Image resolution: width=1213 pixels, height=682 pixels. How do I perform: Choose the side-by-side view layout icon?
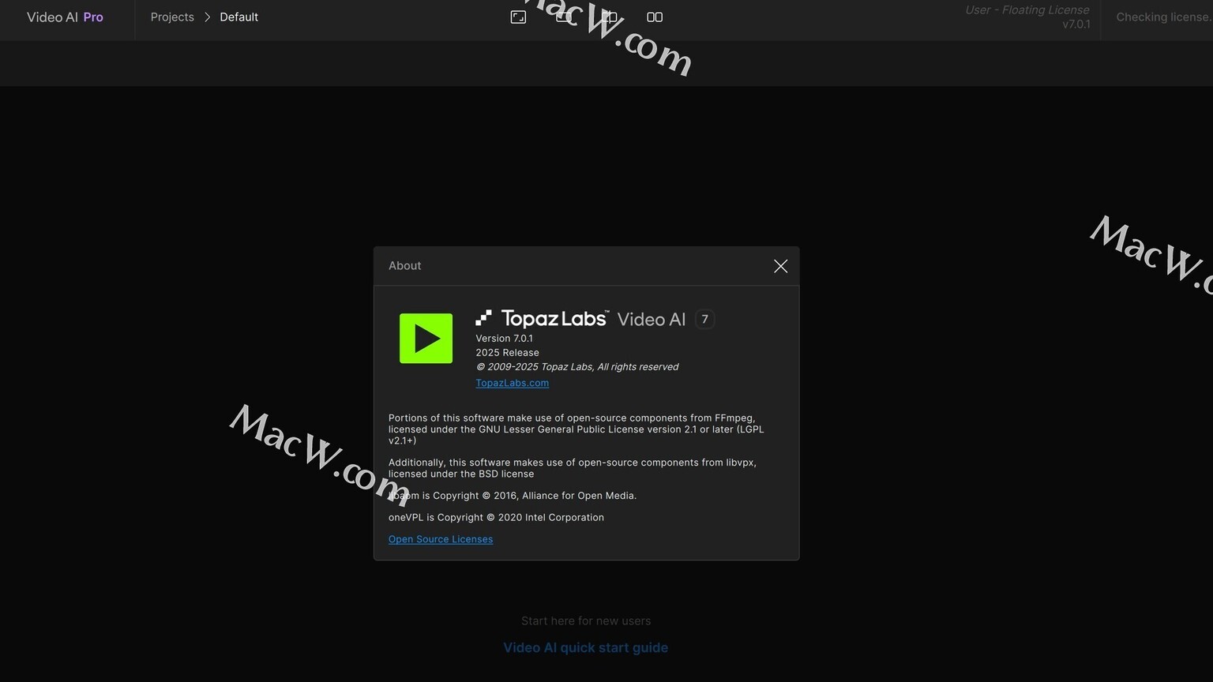coord(655,17)
